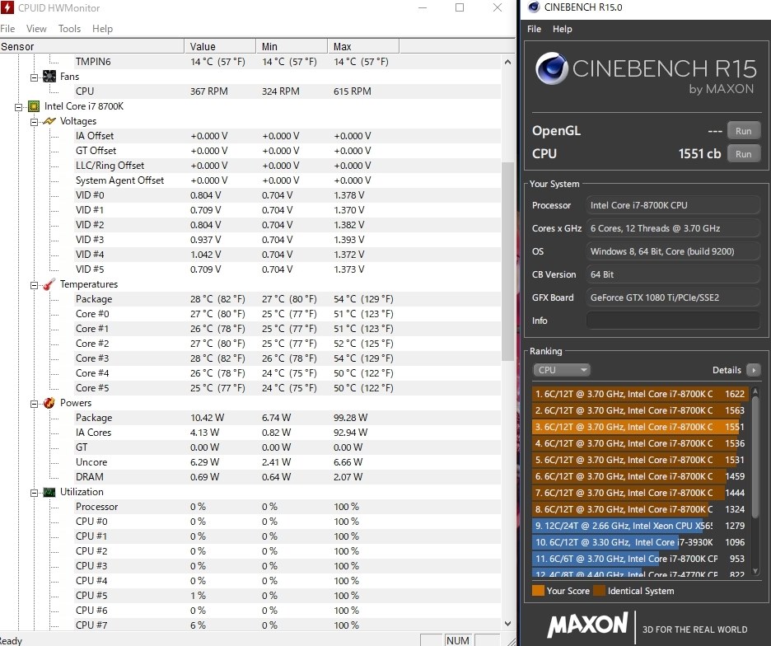Viewport: 771px width, 646px height.
Task: Open HWMonitor Help menu
Action: point(102,29)
